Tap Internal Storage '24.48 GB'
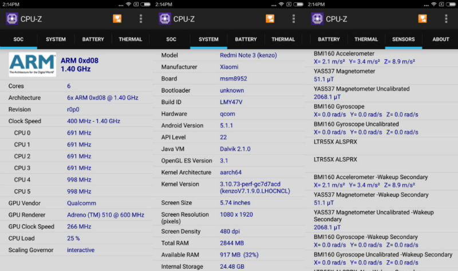The width and height of the screenshot is (458, 271). point(232,266)
